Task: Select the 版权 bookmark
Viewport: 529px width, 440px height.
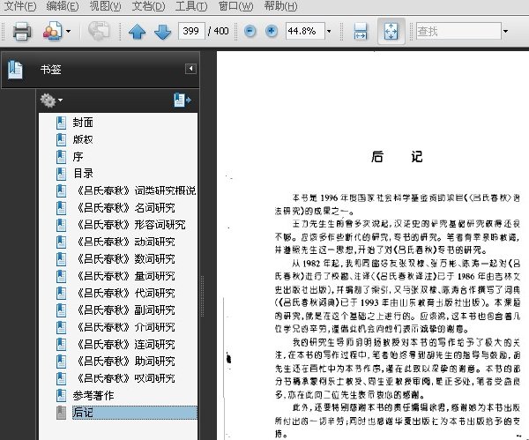Action: (x=83, y=139)
